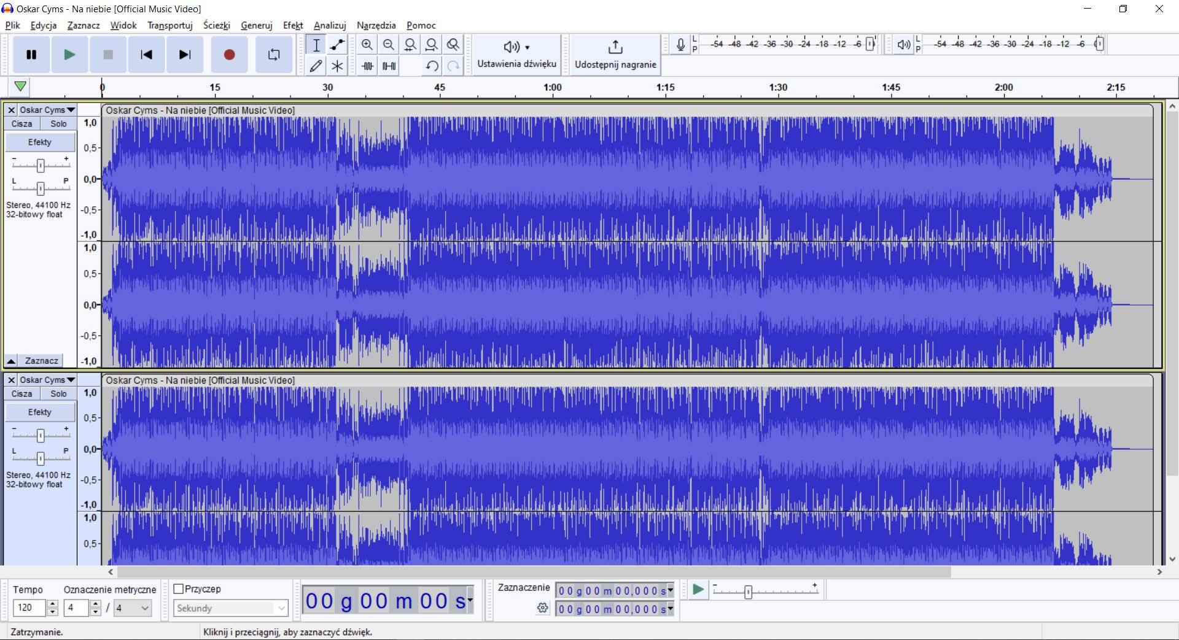The width and height of the screenshot is (1179, 640).
Task: Enable Solo on the second track
Action: [x=58, y=393]
